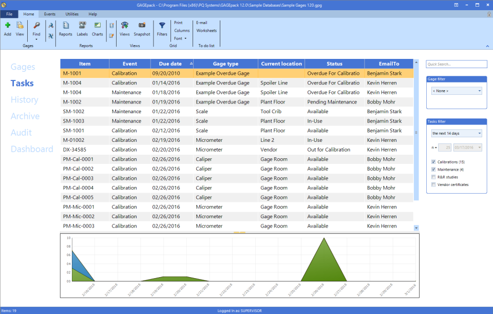Open the Charts icon
493x314 pixels.
pos(98,26)
